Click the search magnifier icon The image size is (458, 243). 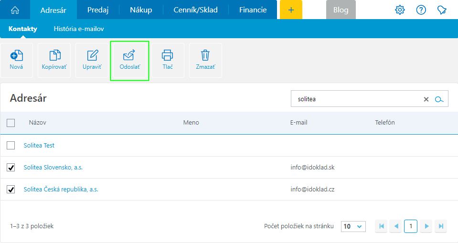click(439, 99)
